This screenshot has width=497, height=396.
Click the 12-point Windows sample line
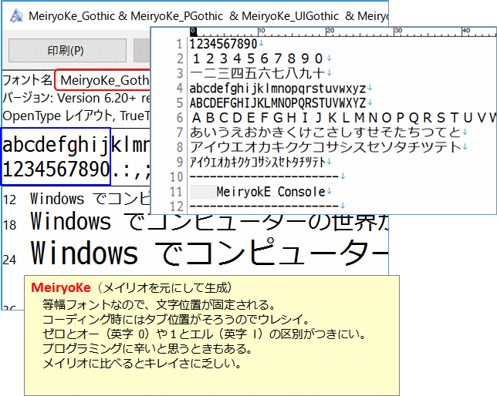[x=90, y=199]
